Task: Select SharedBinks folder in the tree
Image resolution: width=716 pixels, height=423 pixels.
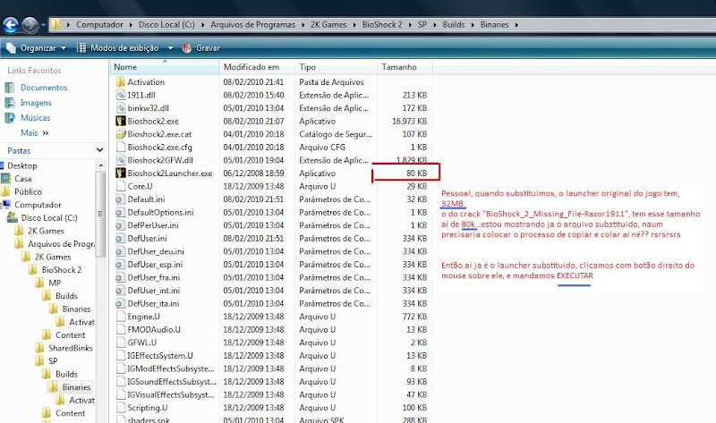Action: [x=71, y=348]
